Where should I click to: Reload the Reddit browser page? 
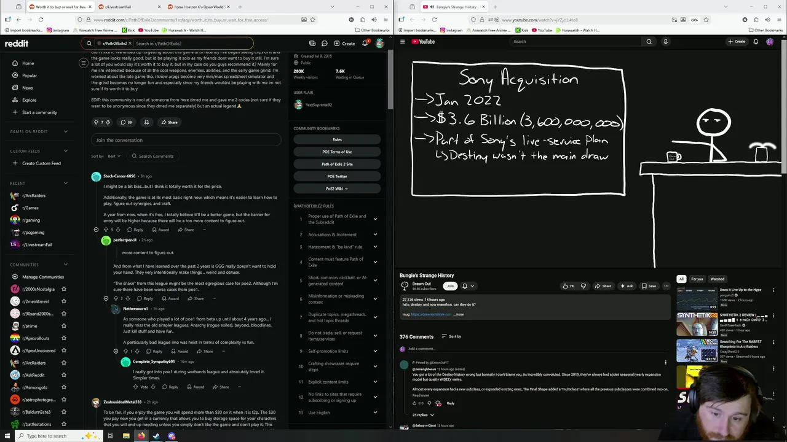pos(41,20)
